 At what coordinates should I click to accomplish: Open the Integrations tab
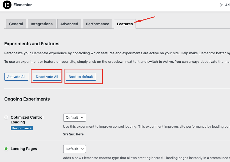coord(41,24)
